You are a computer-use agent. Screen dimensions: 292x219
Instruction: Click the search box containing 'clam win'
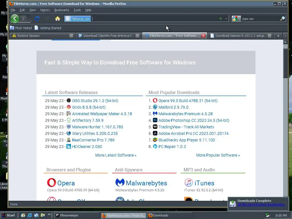pyautogui.click(x=260, y=19)
